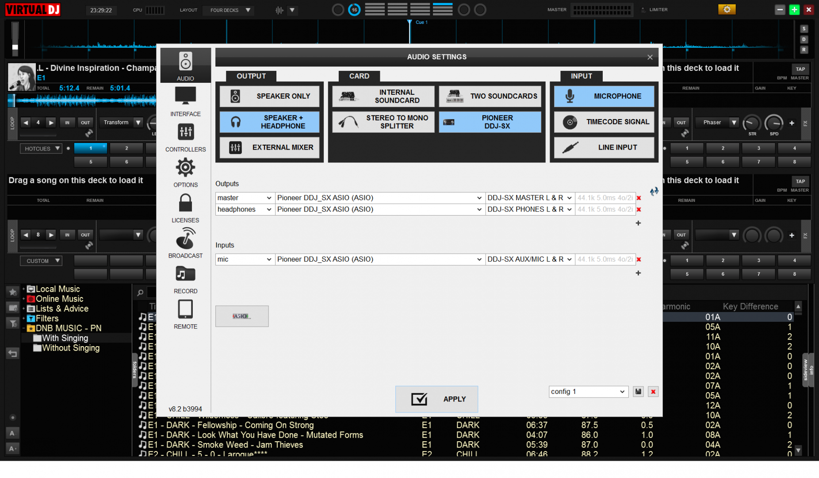
Task: Open the HOTCUES pad mode dropdown
Action: (x=41, y=149)
